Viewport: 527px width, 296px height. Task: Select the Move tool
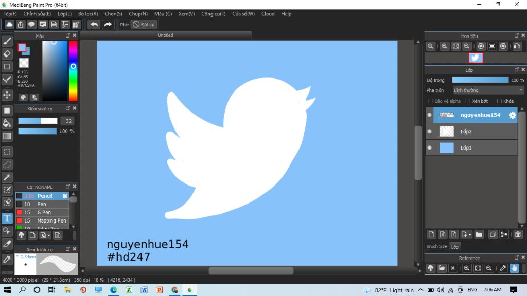coord(7,95)
